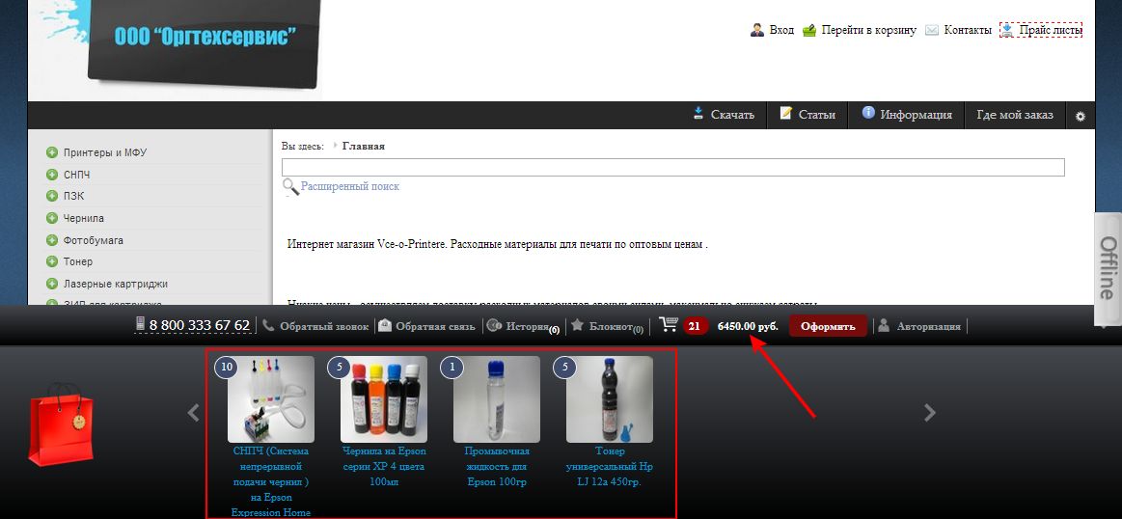Focus the search input field
The width and height of the screenshot is (1122, 519).
(672, 167)
